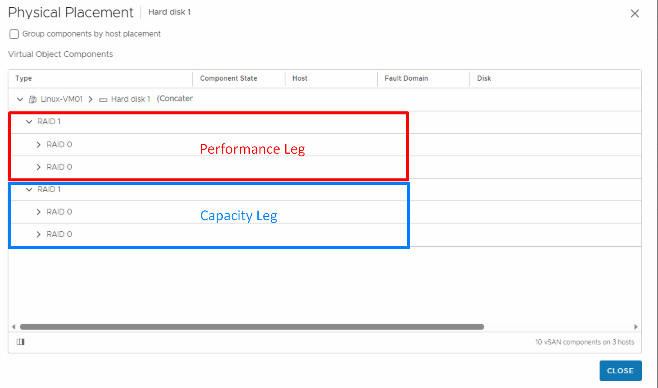Click the Hard disk 1 disk icon
The height and width of the screenshot is (388, 658).
(103, 99)
